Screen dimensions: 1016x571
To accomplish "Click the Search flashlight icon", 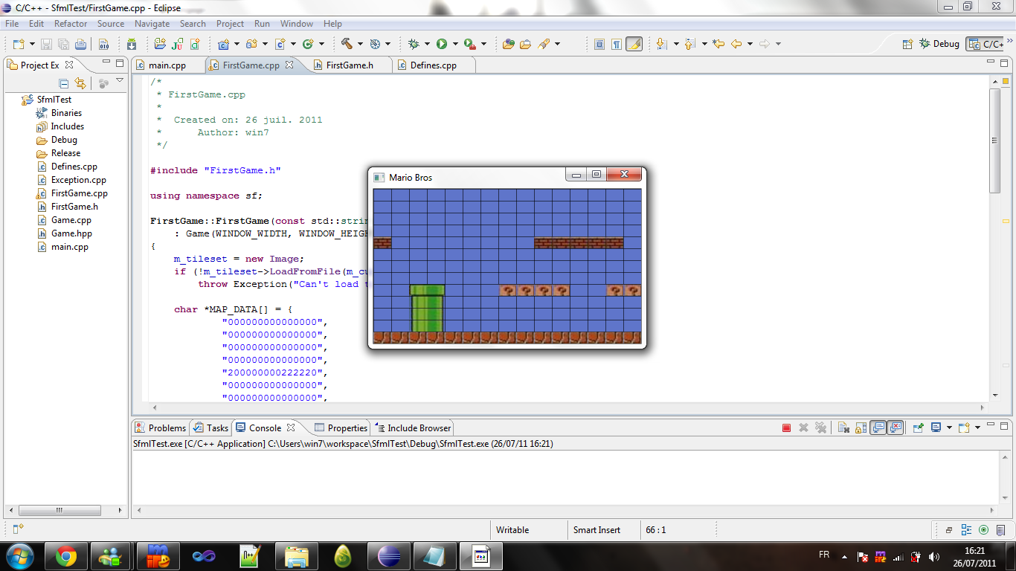I will click(x=544, y=44).
